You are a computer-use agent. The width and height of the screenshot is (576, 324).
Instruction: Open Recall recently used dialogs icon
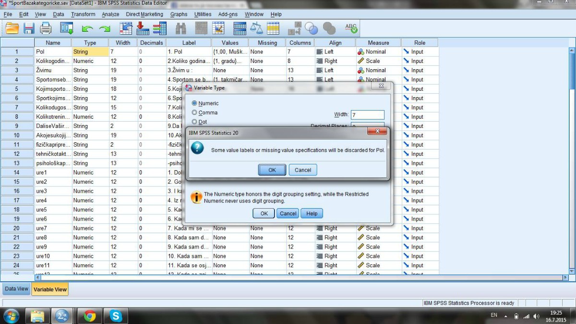pos(67,28)
